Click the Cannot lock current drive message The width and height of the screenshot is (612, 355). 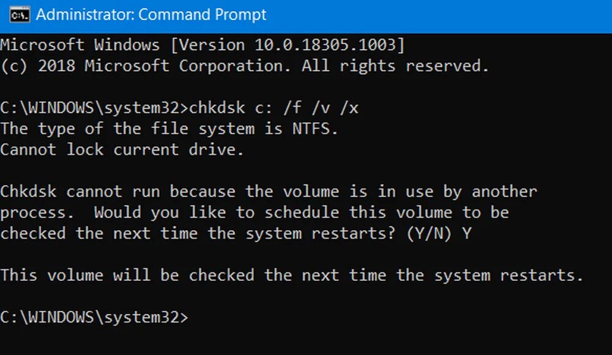122,150
